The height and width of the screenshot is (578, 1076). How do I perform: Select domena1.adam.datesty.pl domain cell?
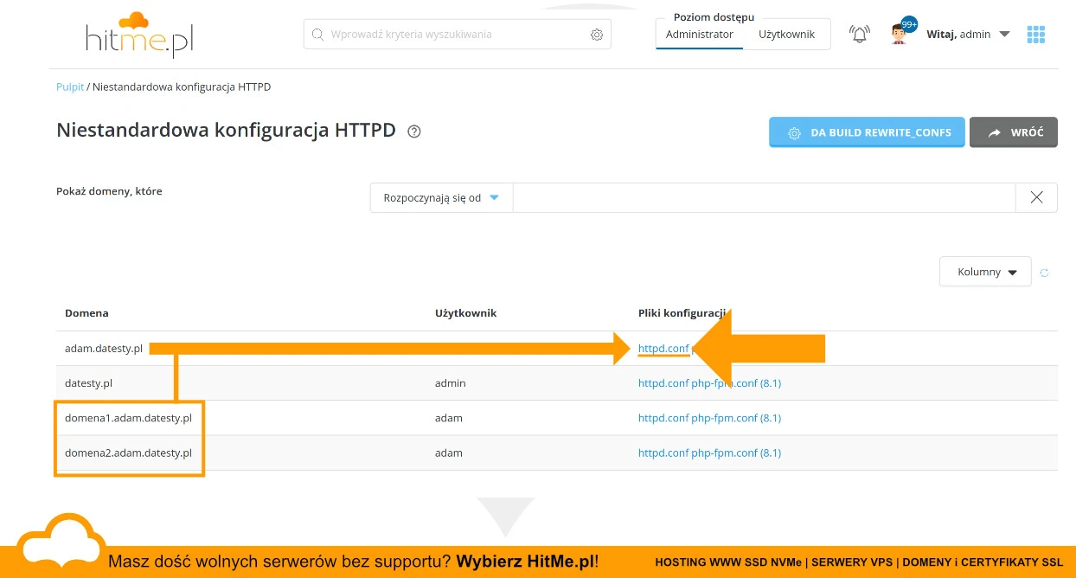click(x=128, y=418)
